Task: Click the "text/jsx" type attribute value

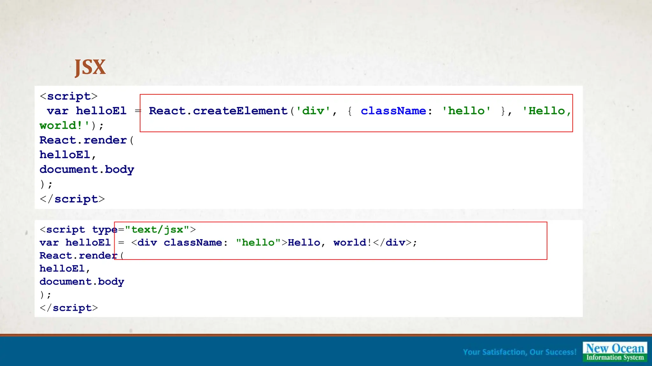Action: point(157,229)
